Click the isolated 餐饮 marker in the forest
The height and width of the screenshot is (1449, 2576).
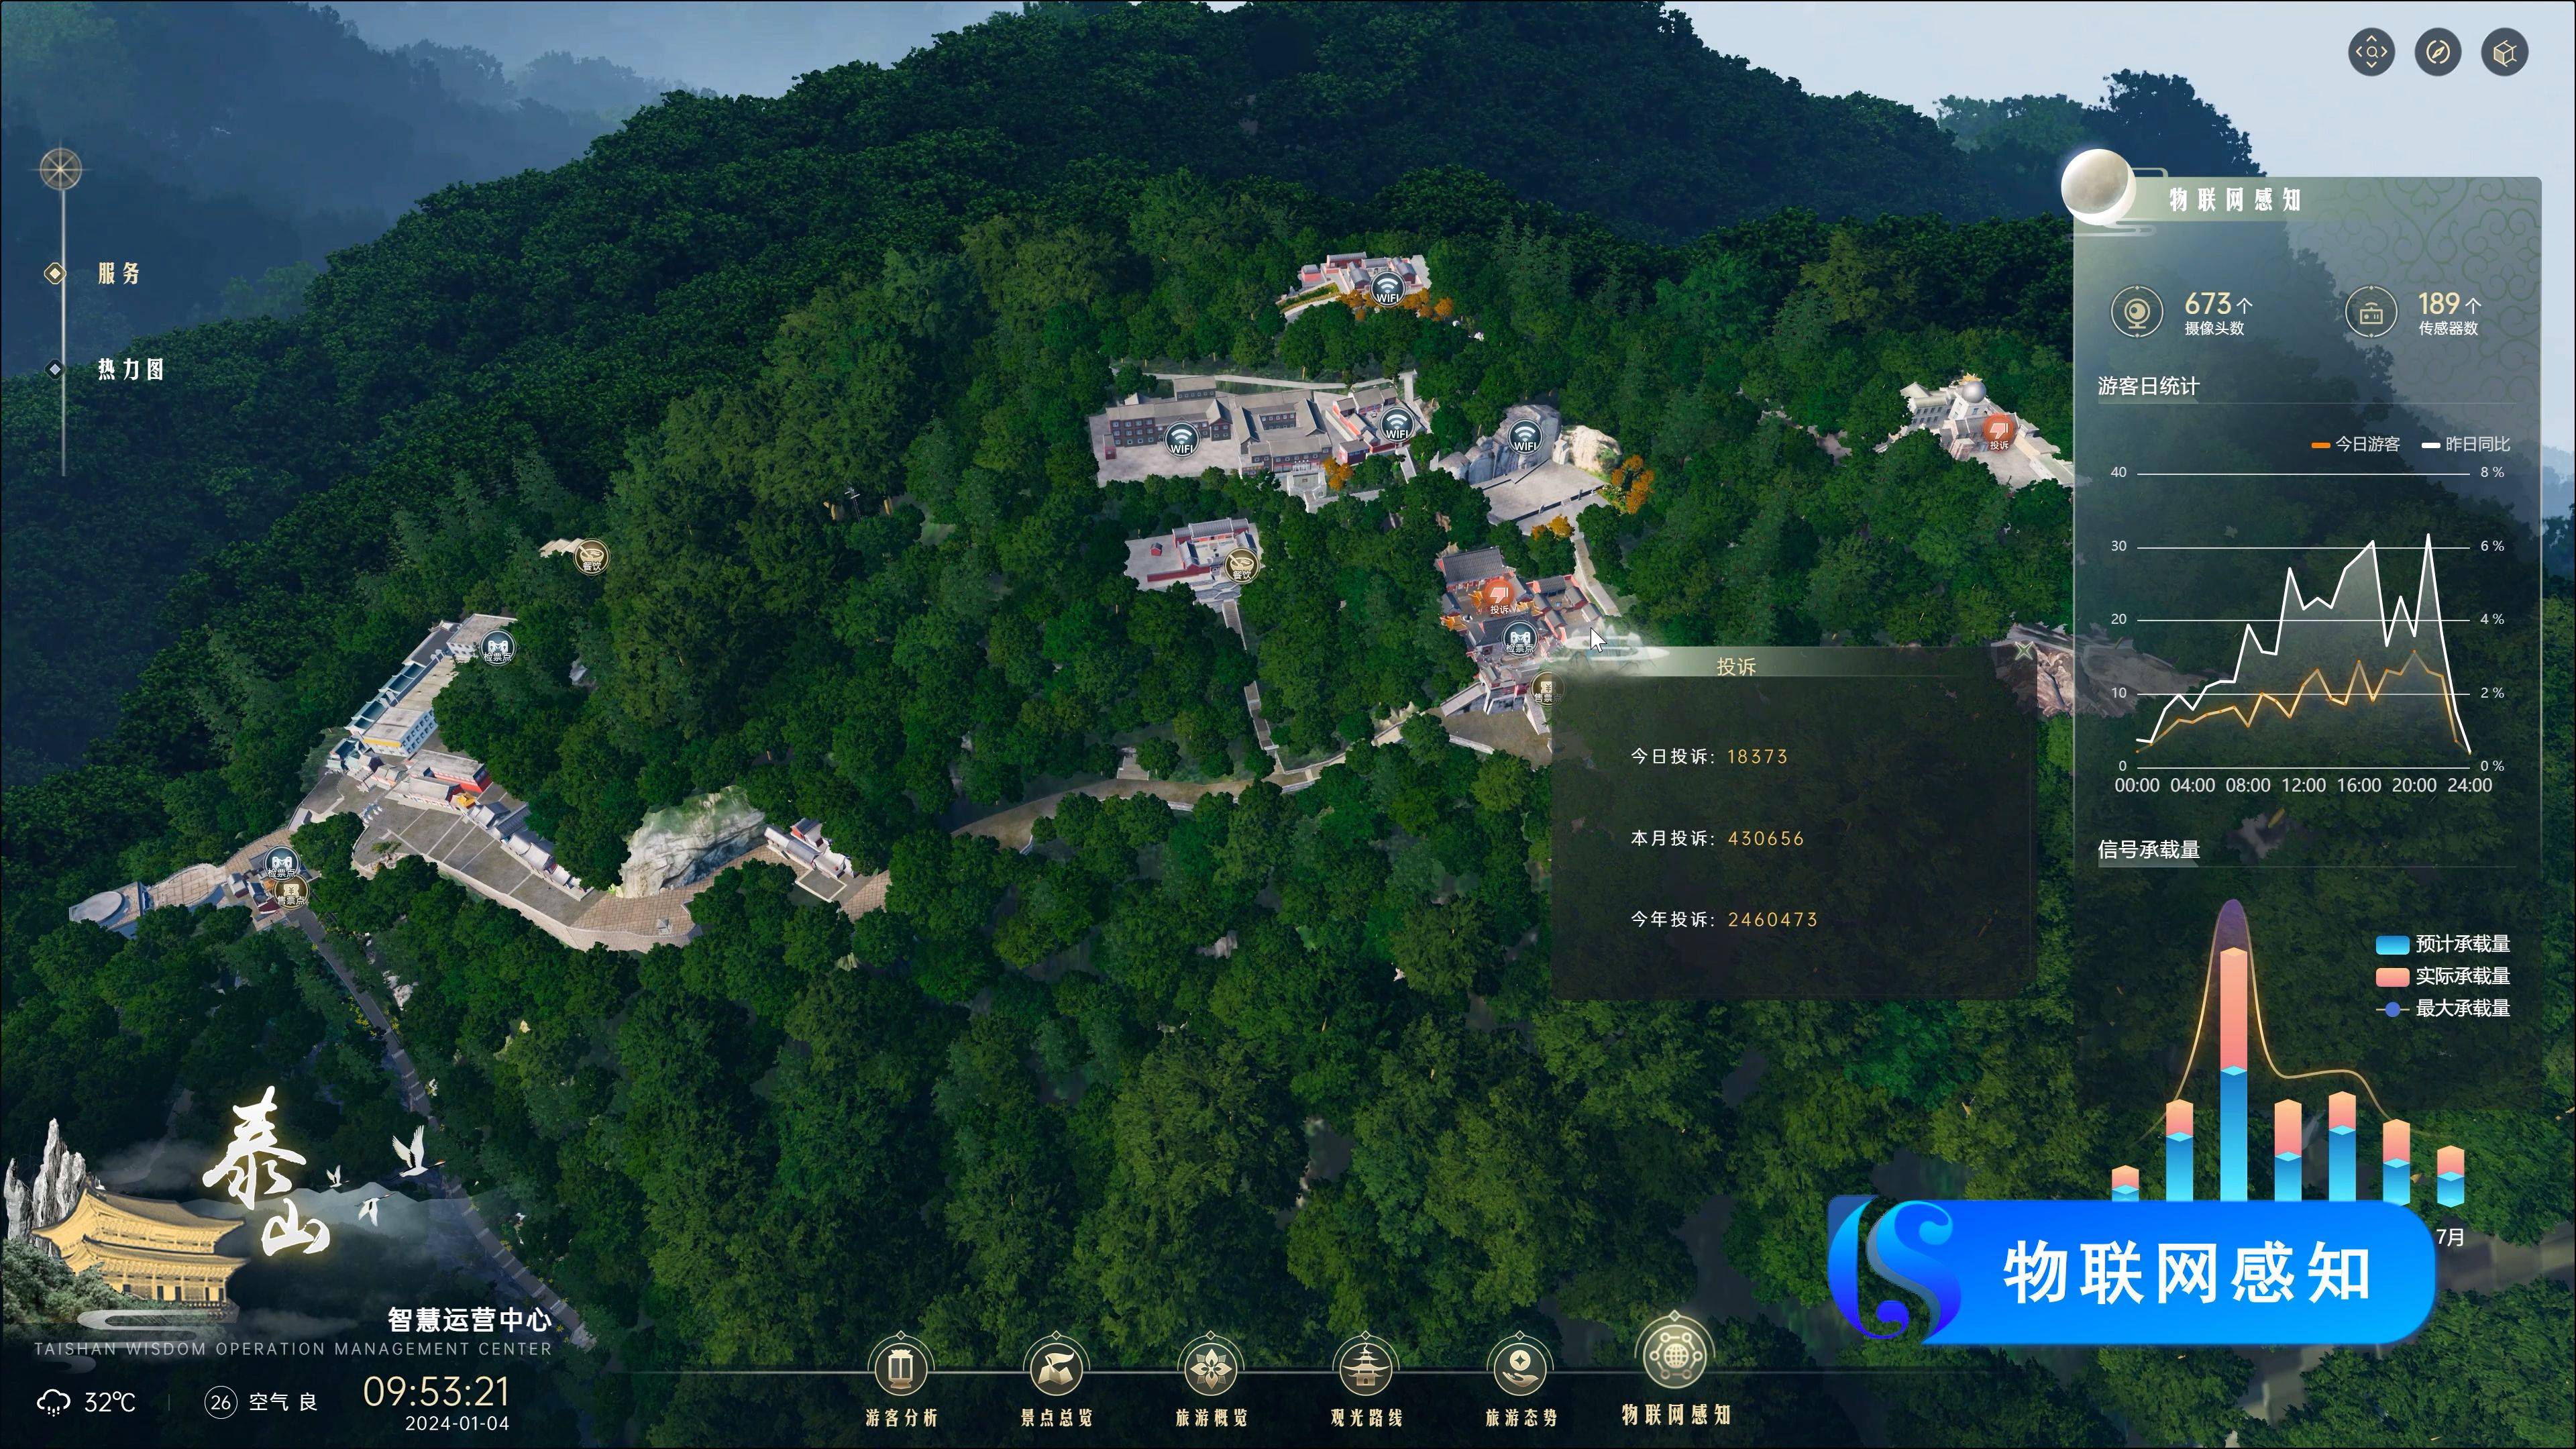pos(591,557)
